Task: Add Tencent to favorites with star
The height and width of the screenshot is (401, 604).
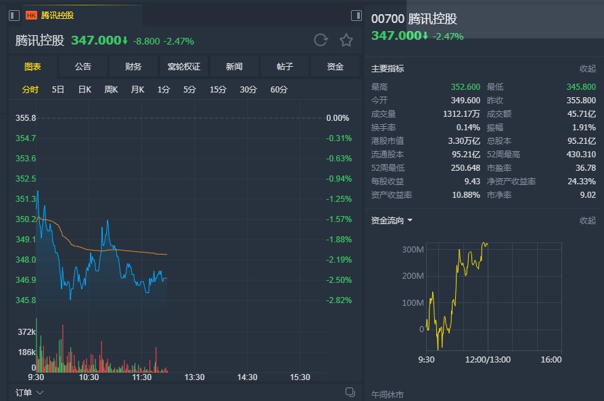Action: coord(346,40)
